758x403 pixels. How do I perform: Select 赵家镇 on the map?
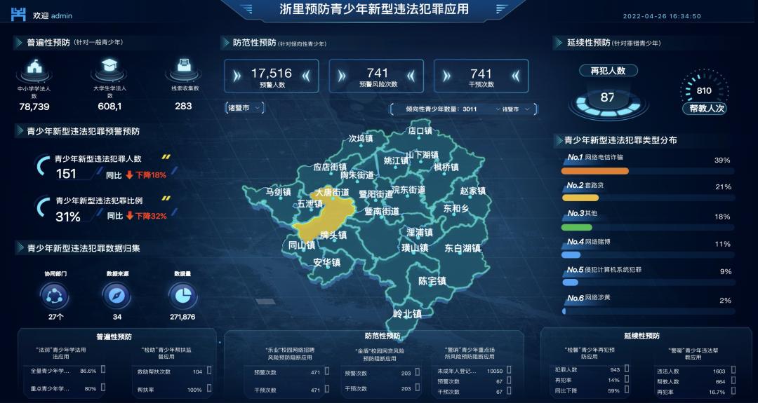point(472,191)
